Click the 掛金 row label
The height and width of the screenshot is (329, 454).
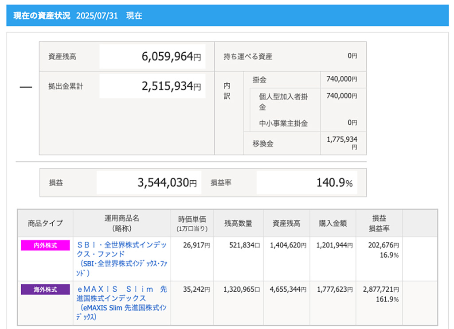[x=259, y=80]
